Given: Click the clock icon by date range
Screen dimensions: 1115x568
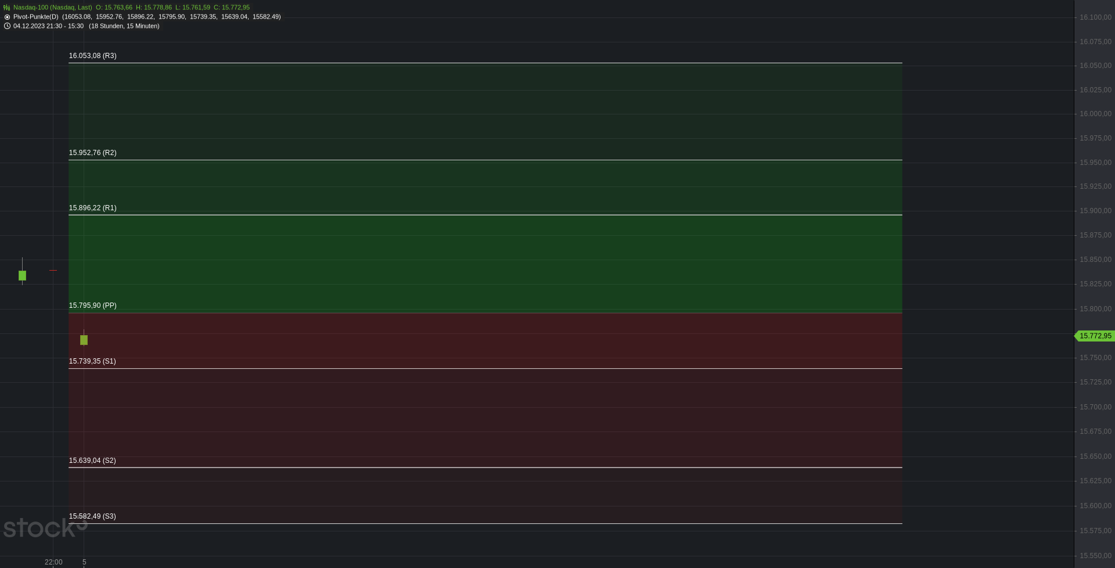Looking at the screenshot, I should point(7,26).
